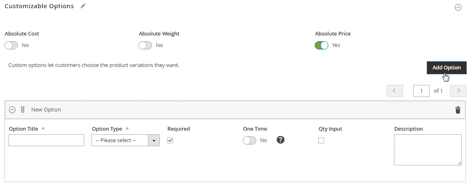Delete New Option with trash icon
The height and width of the screenshot is (185, 468).
458,110
